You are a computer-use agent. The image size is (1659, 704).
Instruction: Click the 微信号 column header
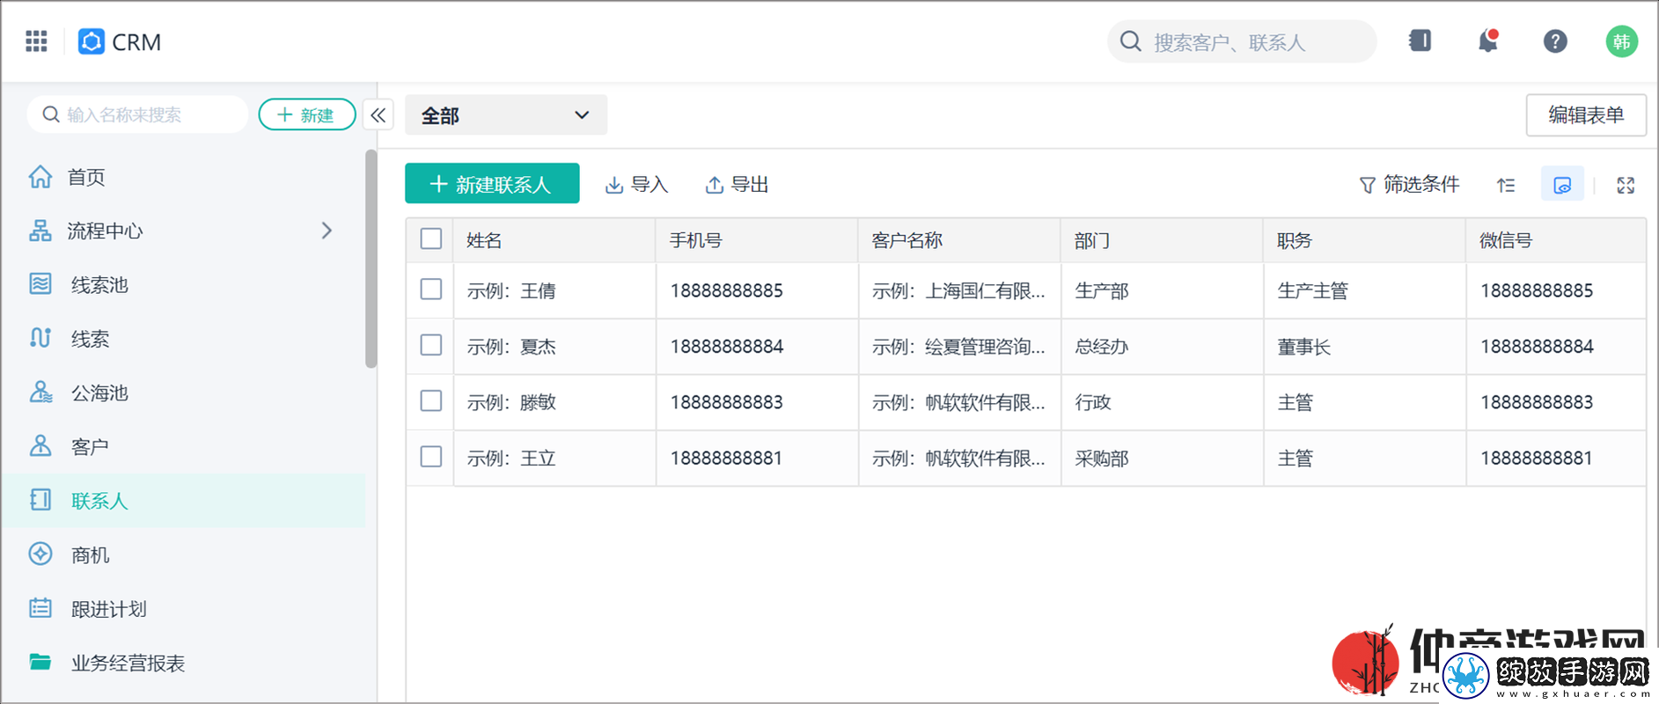[x=1556, y=240]
